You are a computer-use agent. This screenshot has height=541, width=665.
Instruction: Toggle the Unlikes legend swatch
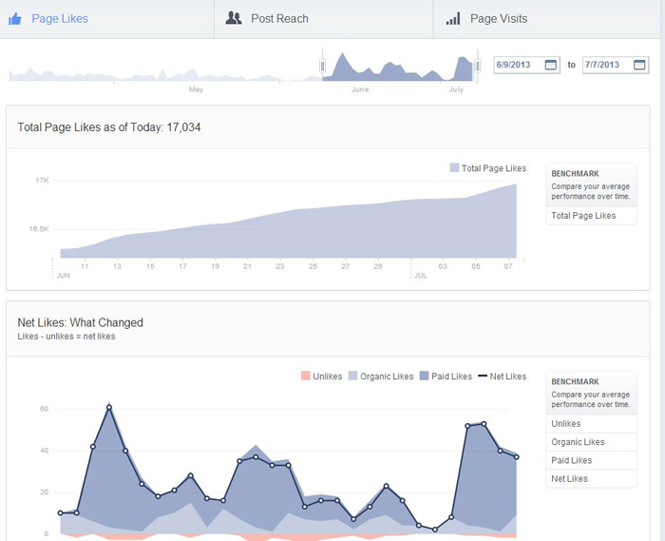click(305, 376)
